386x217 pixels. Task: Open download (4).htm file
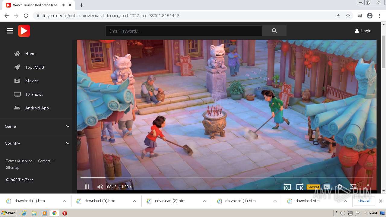coord(30,201)
